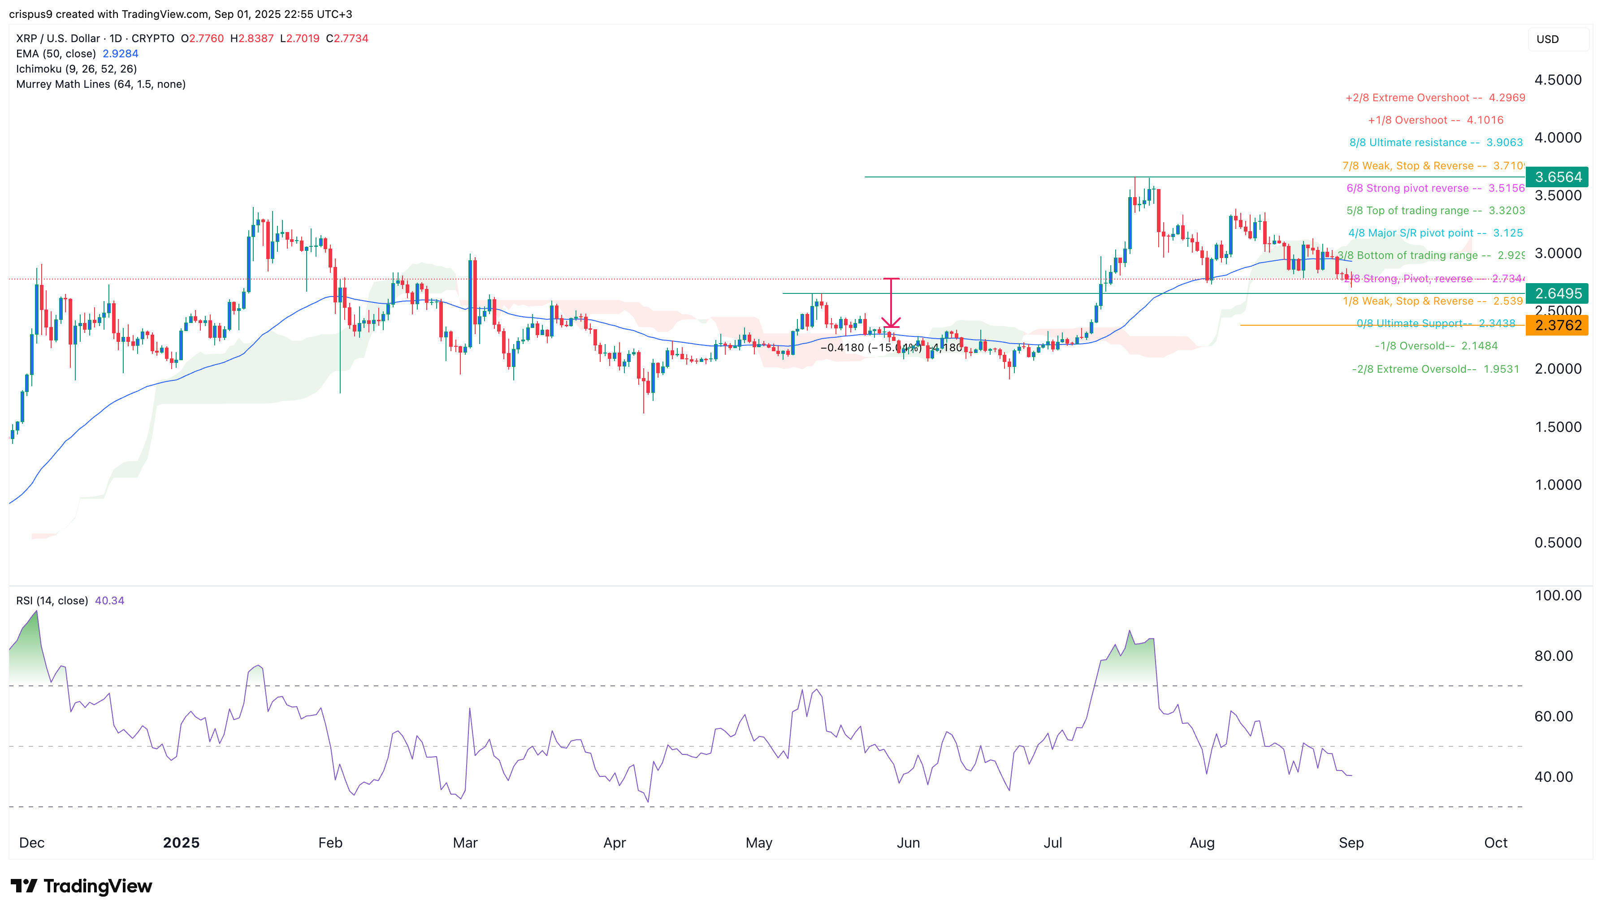Click the 2025 label on time axis
This screenshot has height=913, width=1602.
tap(181, 843)
